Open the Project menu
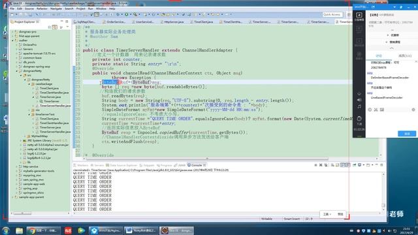418x235 pixels. point(80,8)
